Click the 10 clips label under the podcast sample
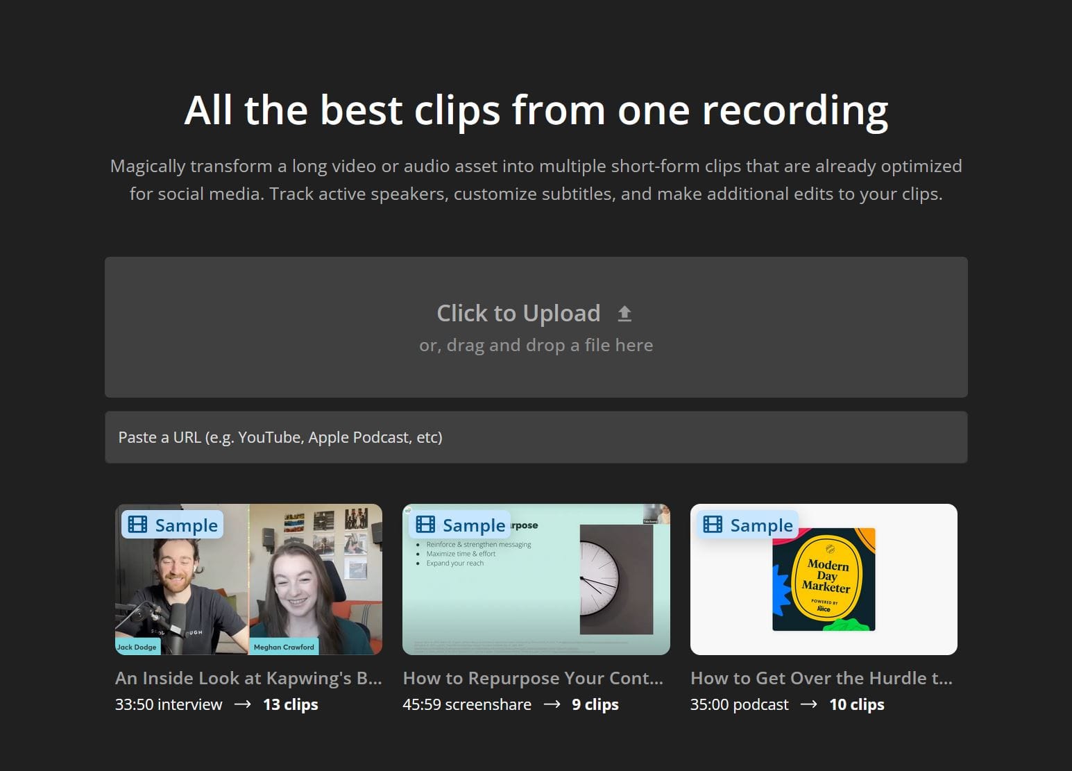1072x771 pixels. [856, 704]
